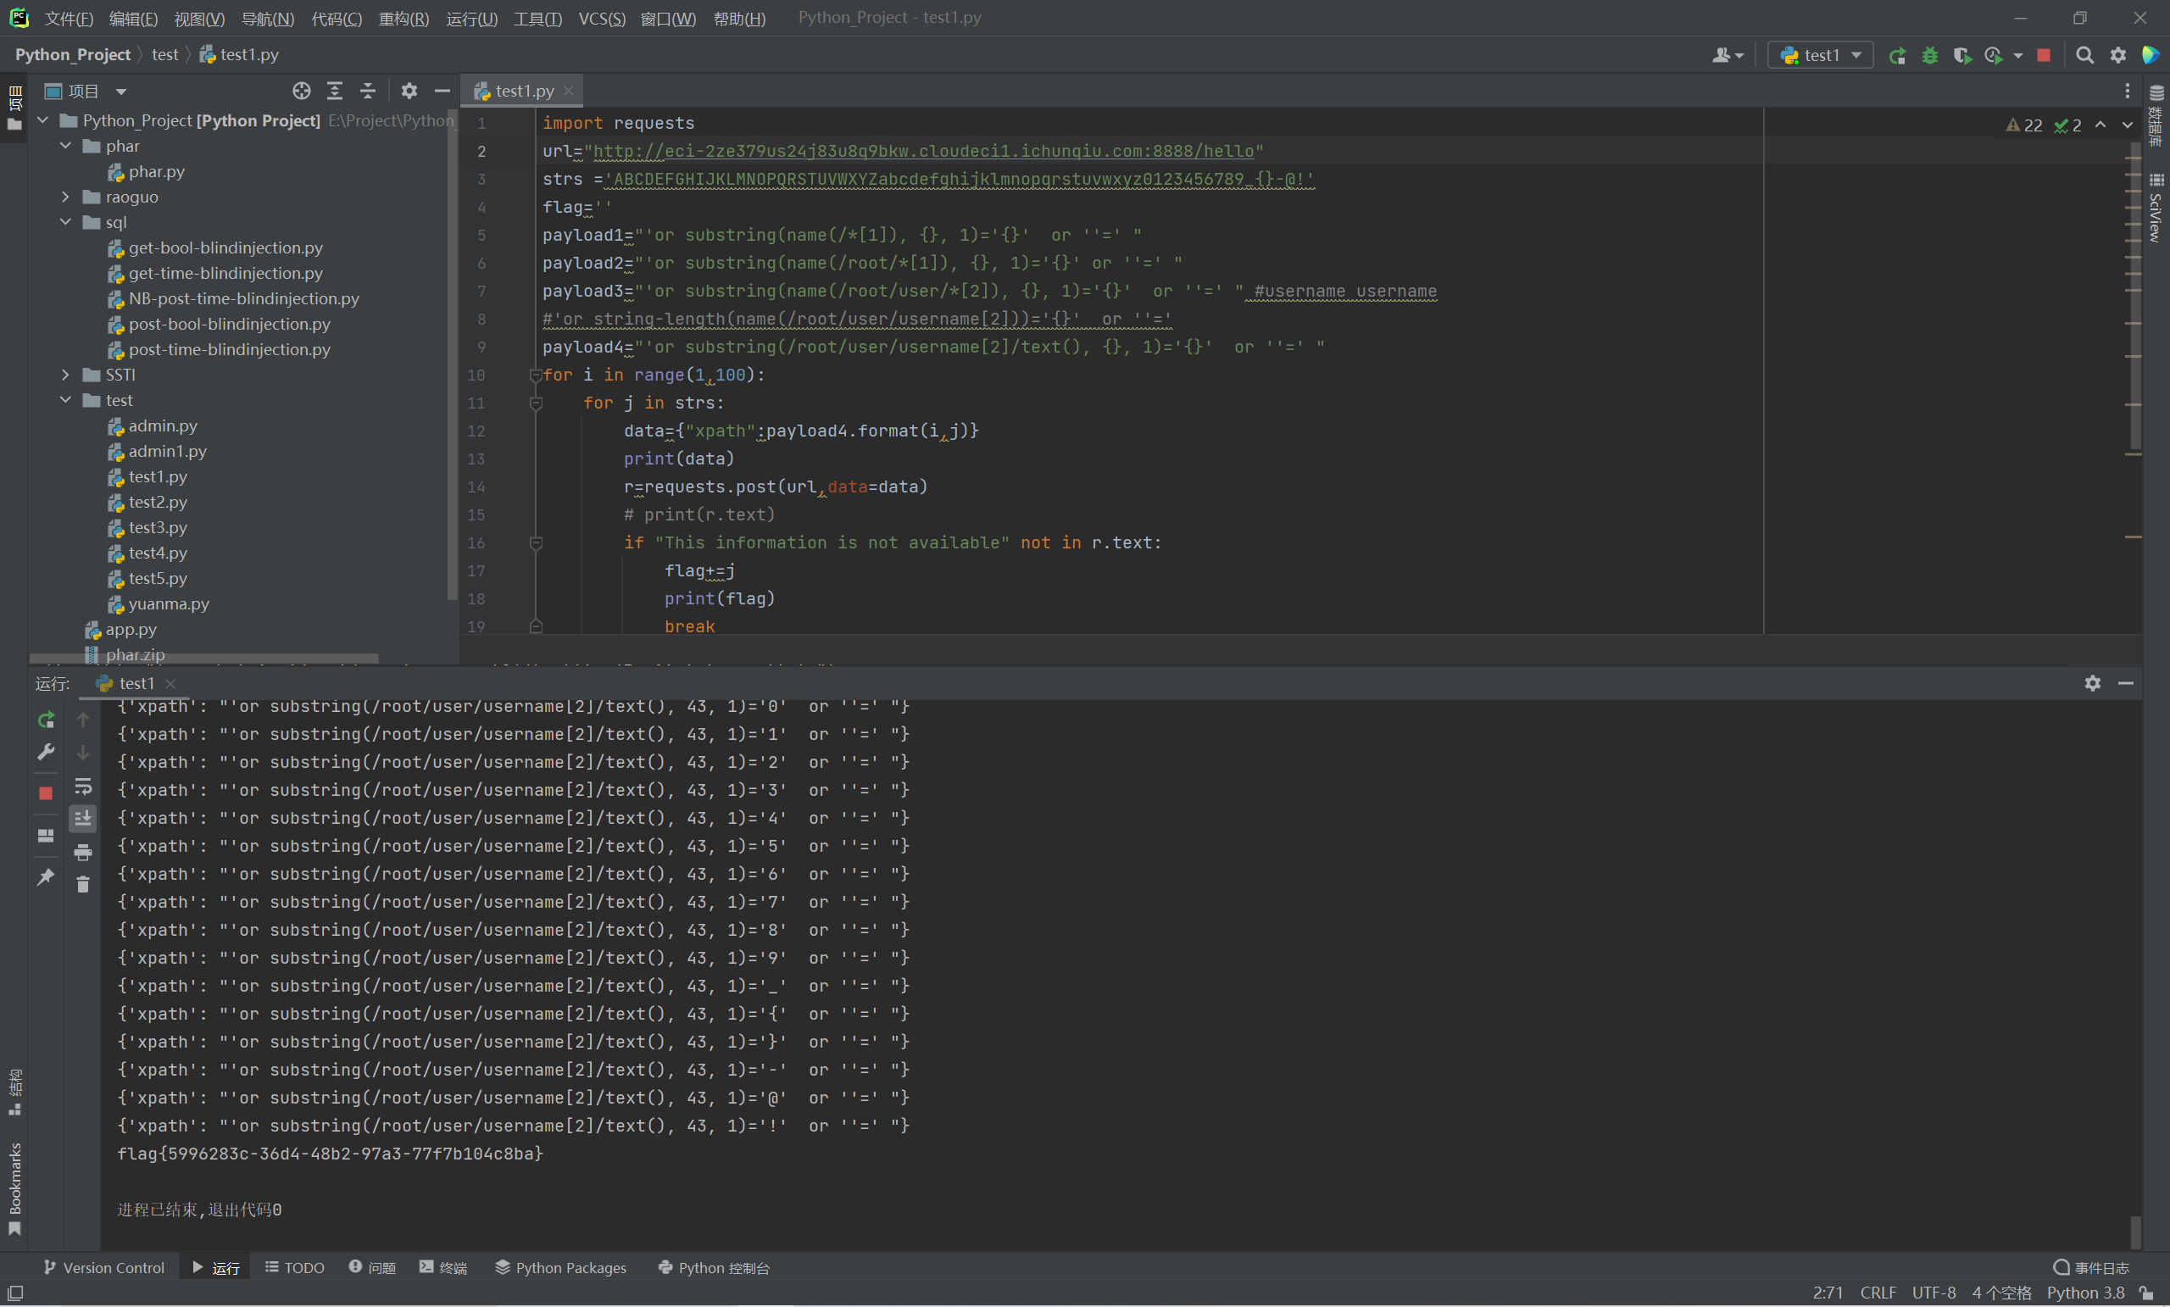Open the TODO tool window
2170x1307 pixels.
point(295,1268)
